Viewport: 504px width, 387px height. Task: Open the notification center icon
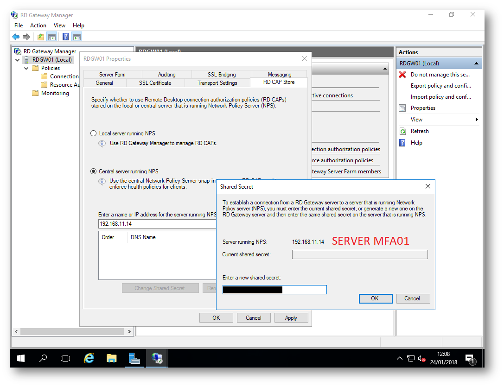tap(470, 359)
